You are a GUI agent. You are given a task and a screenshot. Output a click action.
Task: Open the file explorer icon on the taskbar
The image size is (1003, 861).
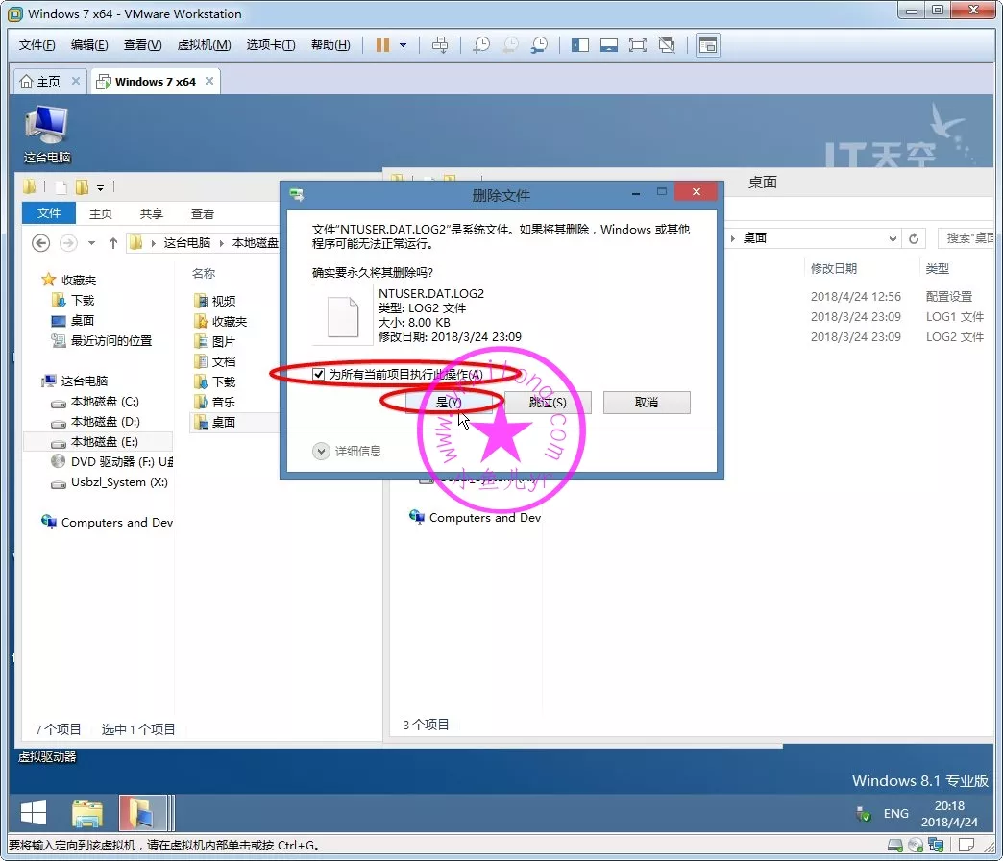click(87, 814)
